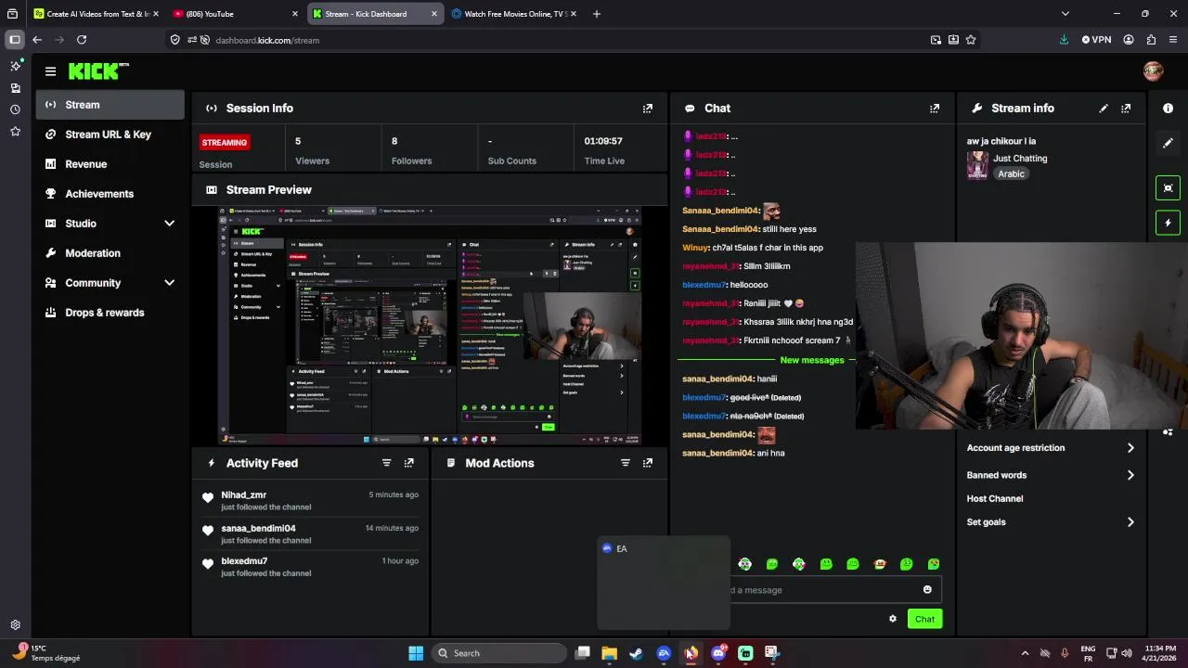Open browser sidebar history icon
The height and width of the screenshot is (668, 1188).
[x=15, y=109]
